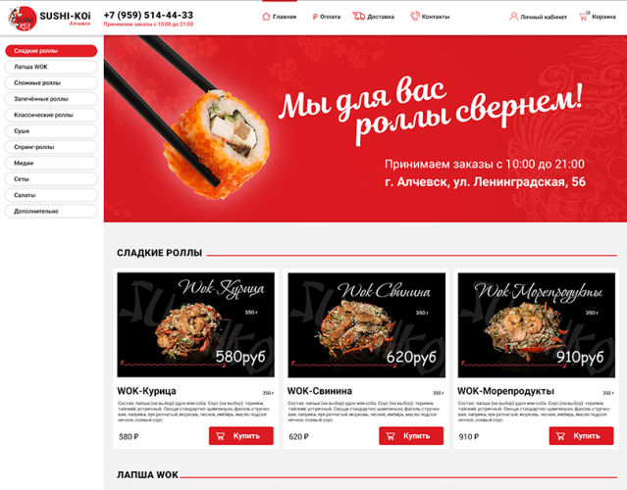The image size is (627, 490).
Task: Open the WOK-Курица product image
Action: pos(196,324)
